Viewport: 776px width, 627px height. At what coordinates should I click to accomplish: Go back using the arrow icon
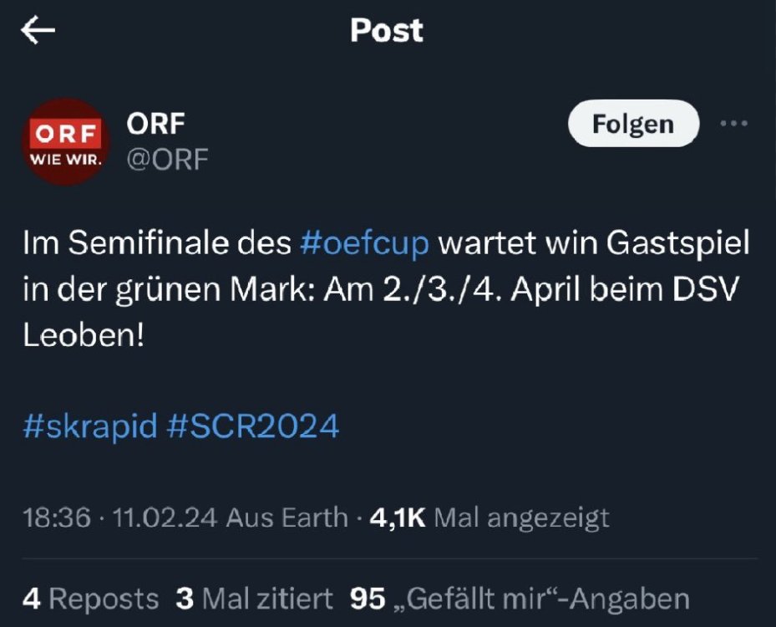click(38, 31)
